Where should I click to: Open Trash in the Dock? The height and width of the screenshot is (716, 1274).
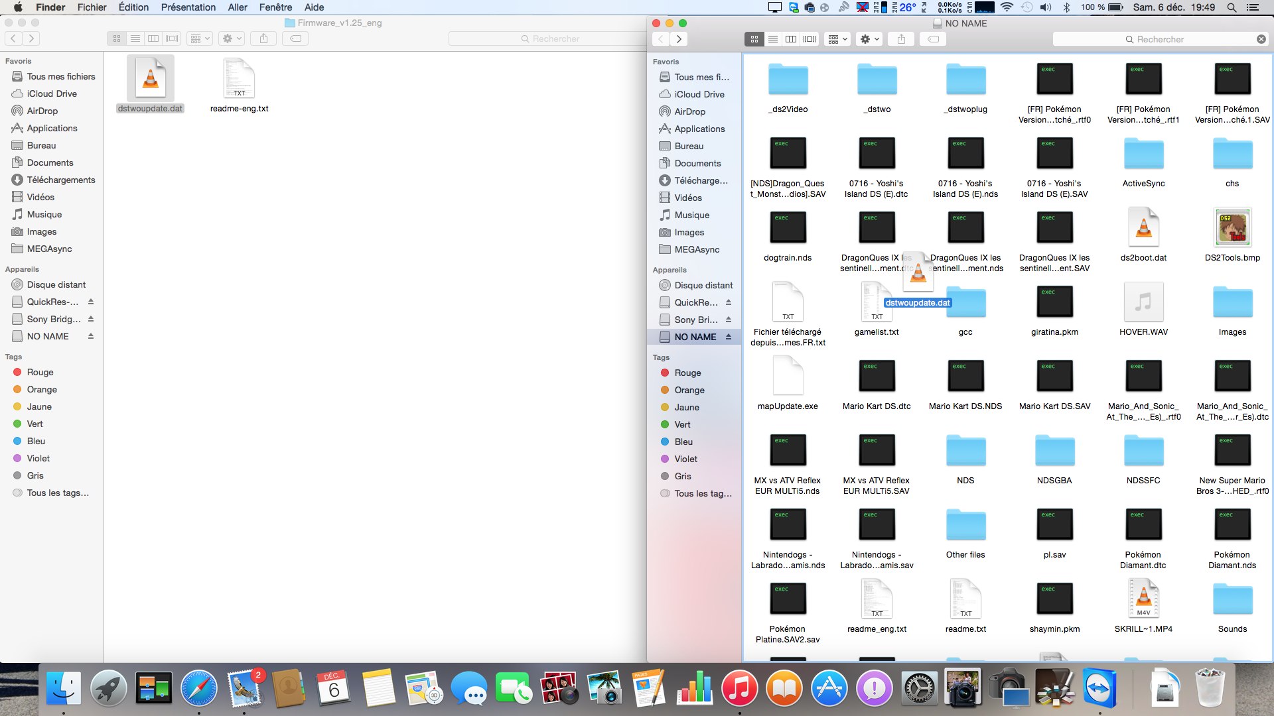[x=1210, y=688]
